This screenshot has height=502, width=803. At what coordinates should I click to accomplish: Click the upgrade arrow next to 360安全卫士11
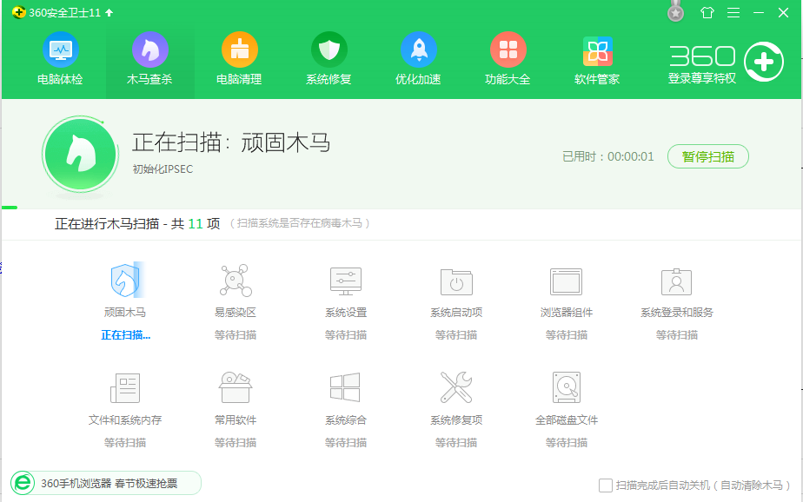coord(109,13)
